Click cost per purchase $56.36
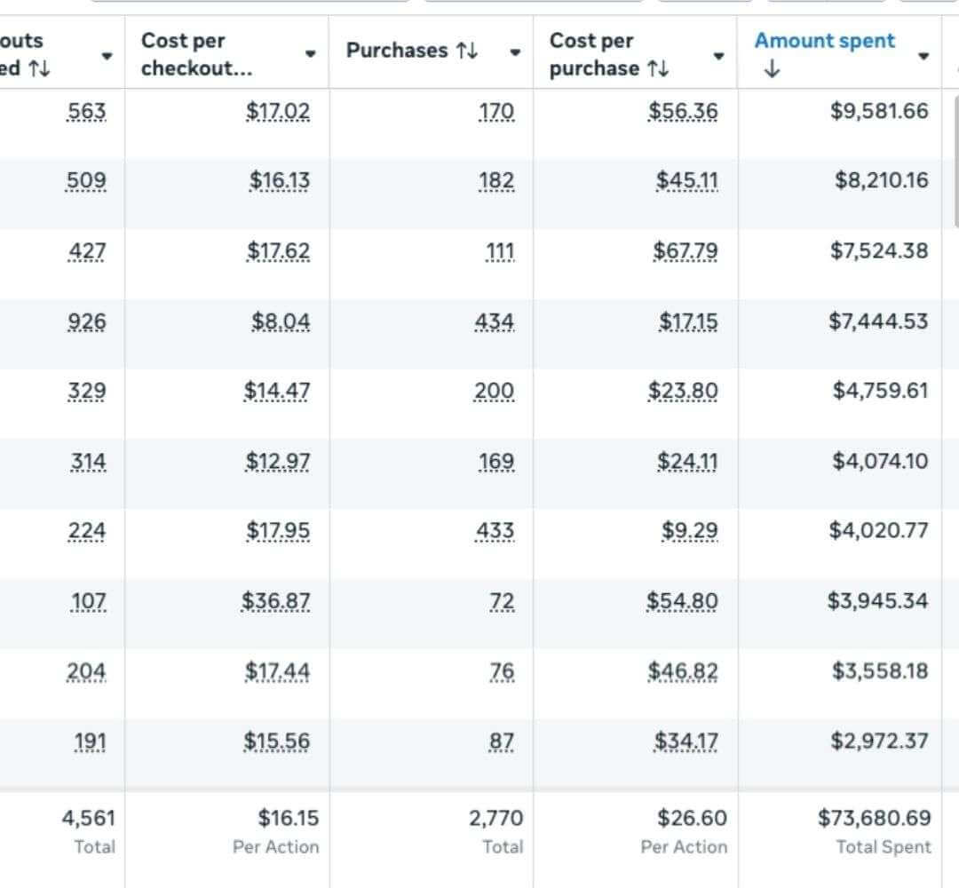Image resolution: width=959 pixels, height=888 pixels. tap(683, 112)
